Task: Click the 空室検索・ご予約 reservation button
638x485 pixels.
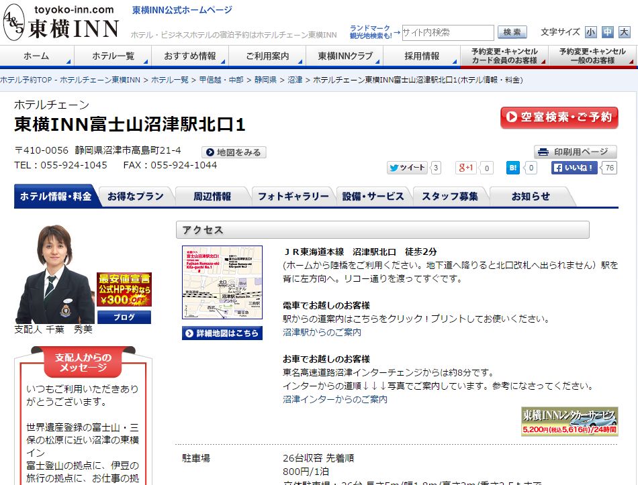Action: pyautogui.click(x=559, y=117)
